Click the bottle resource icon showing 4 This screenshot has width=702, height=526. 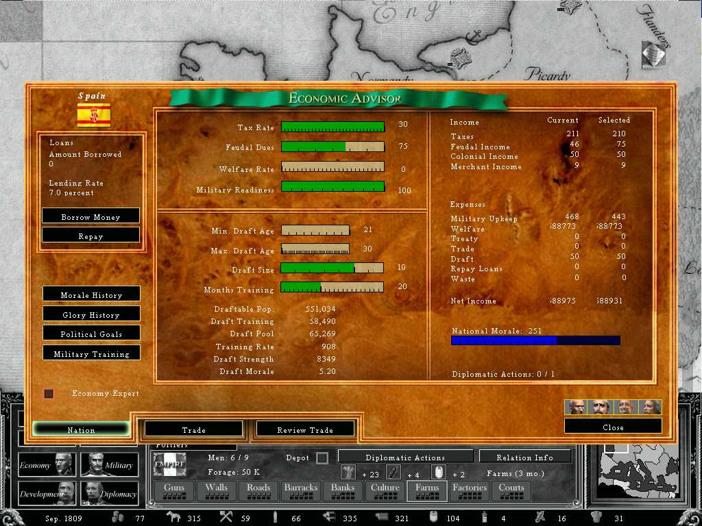485,518
